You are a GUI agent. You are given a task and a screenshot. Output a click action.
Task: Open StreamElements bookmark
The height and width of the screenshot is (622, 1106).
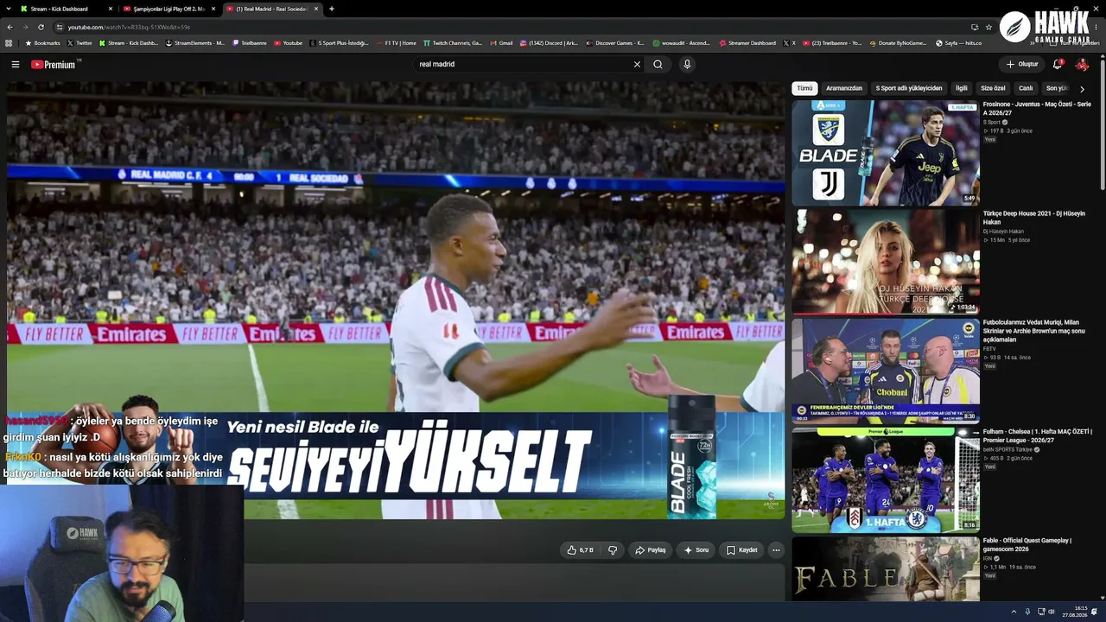point(195,42)
